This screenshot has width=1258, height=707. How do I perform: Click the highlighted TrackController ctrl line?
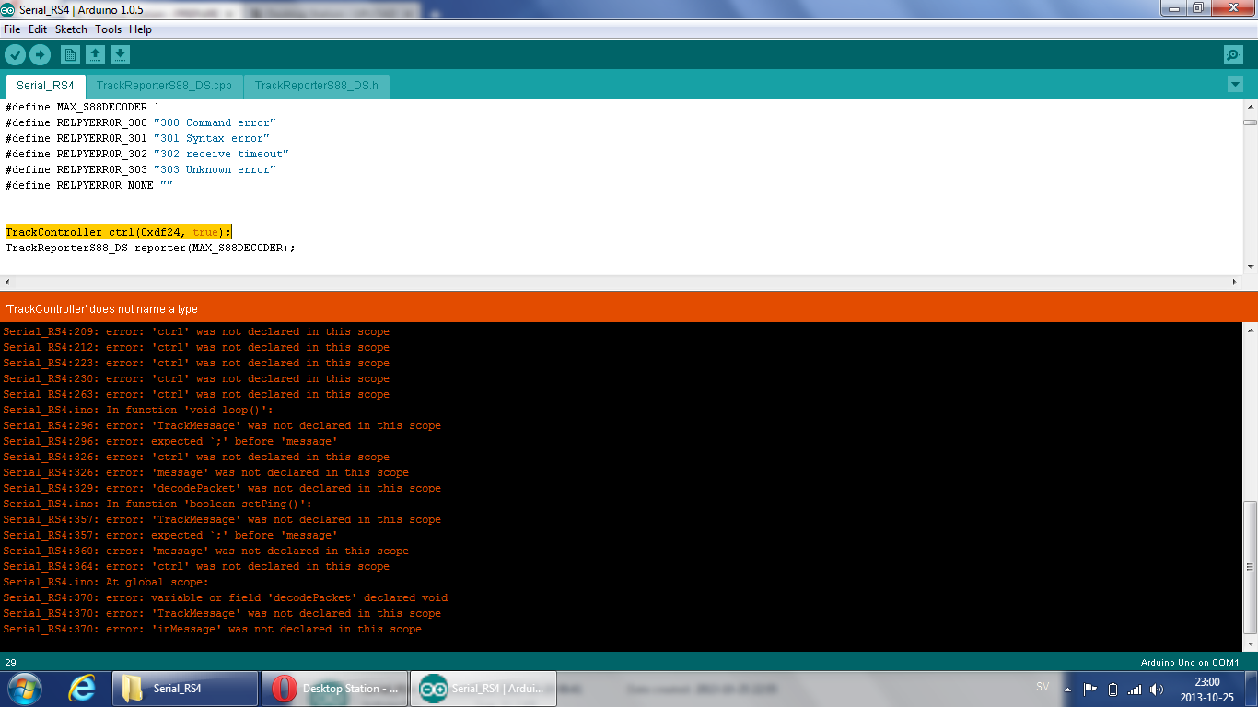pyautogui.click(x=118, y=232)
